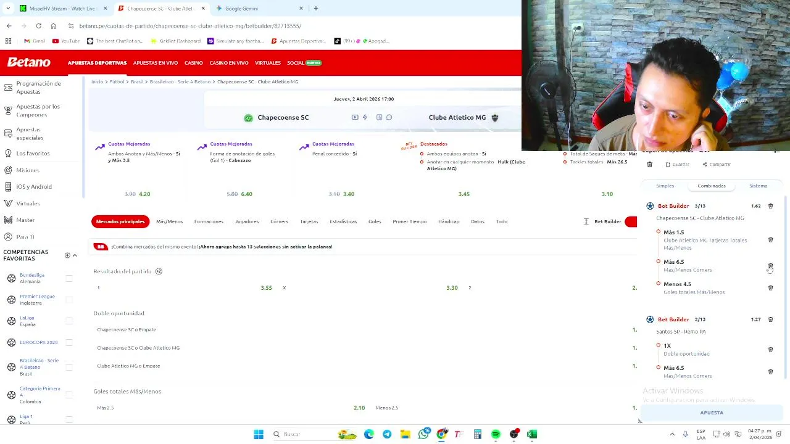Click the lightning icon in match header
The height and width of the screenshot is (444, 790).
(x=365, y=117)
